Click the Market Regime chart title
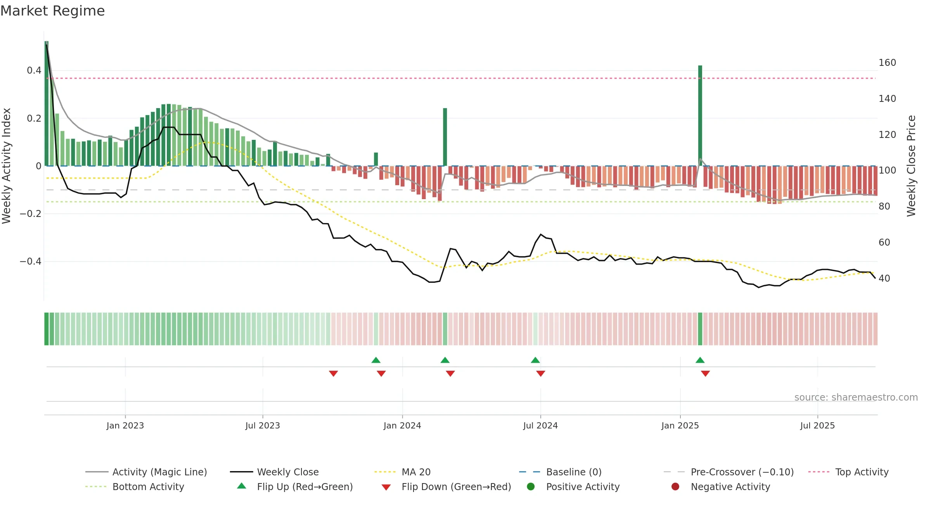This screenshot has height=523, width=931. [52, 11]
